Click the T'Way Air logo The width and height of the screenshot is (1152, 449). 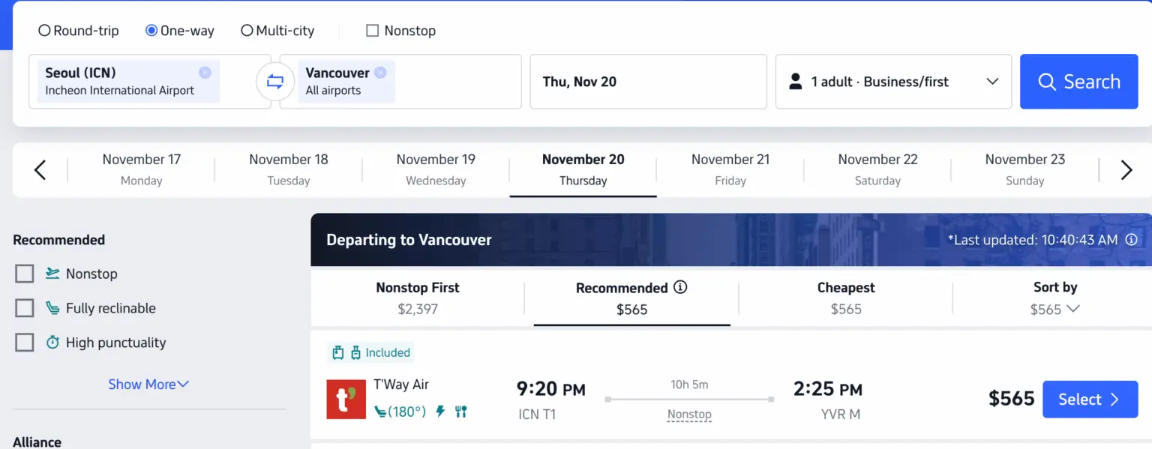click(346, 400)
